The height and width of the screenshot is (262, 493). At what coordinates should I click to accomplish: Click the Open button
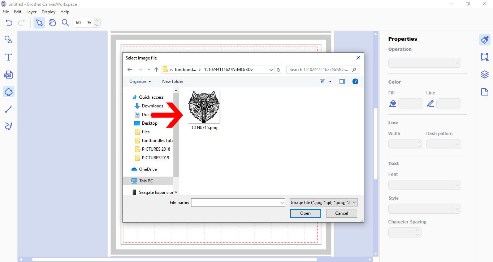pyautogui.click(x=305, y=213)
